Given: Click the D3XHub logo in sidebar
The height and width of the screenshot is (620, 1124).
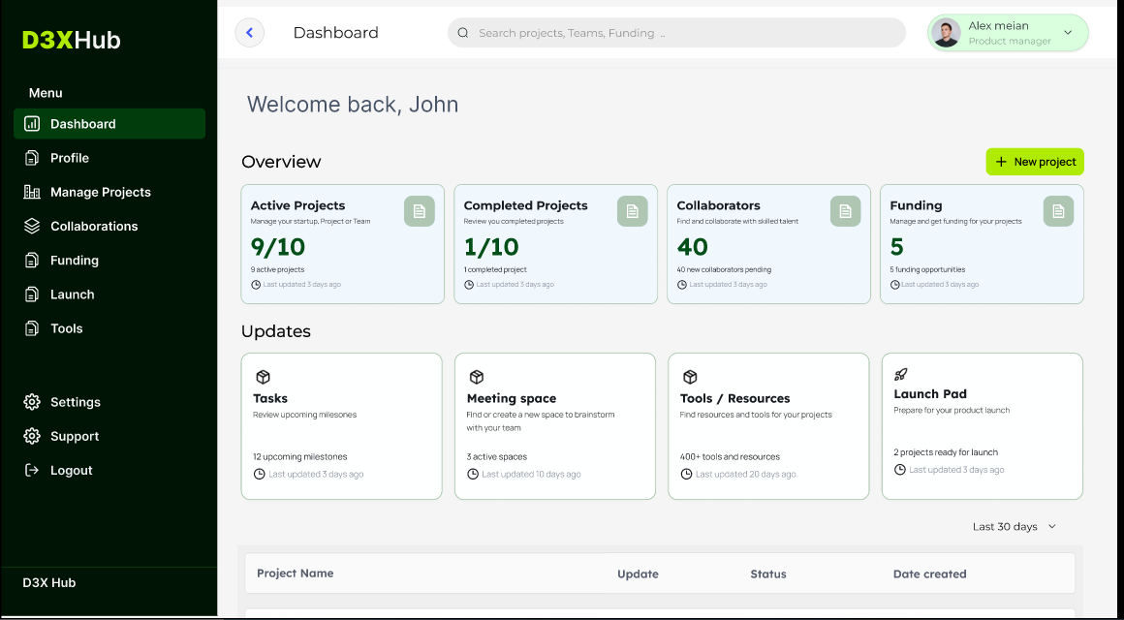Looking at the screenshot, I should tap(71, 40).
